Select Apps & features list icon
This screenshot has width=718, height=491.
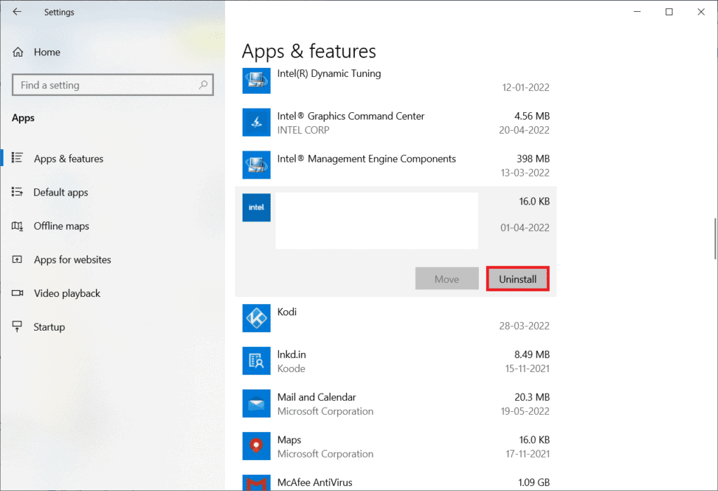(17, 158)
